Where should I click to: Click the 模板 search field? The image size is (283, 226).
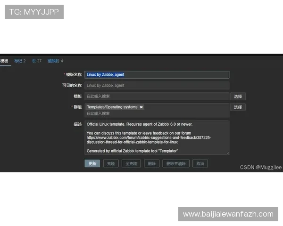click(157, 96)
